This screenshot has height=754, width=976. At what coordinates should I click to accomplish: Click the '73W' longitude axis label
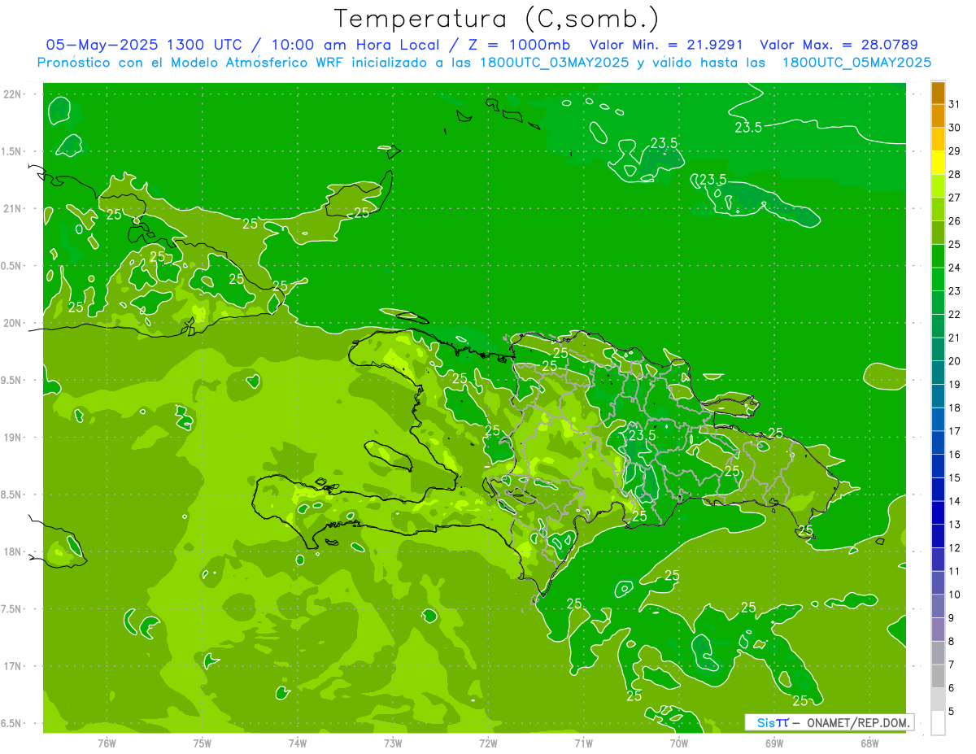click(393, 743)
